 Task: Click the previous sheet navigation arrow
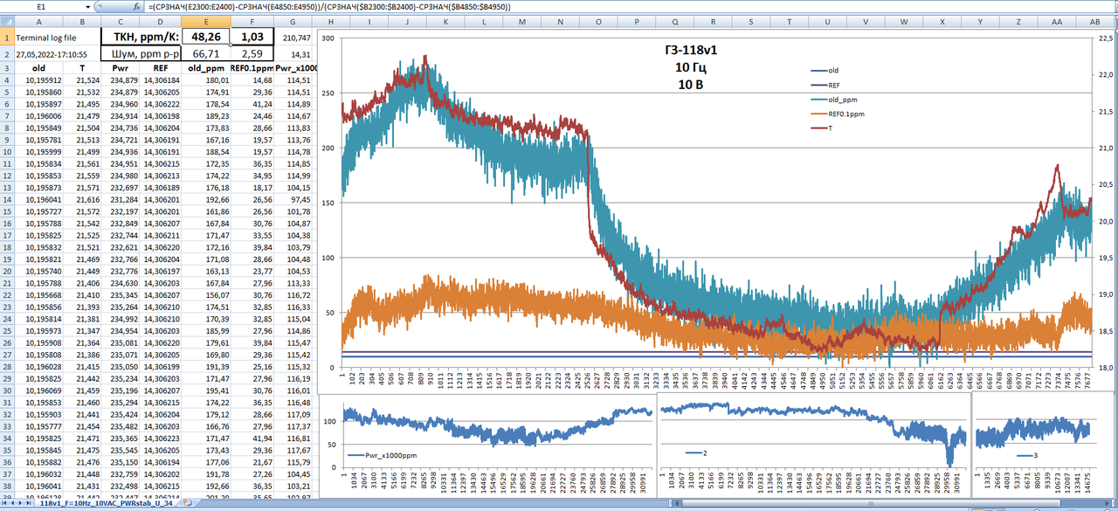click(x=14, y=505)
